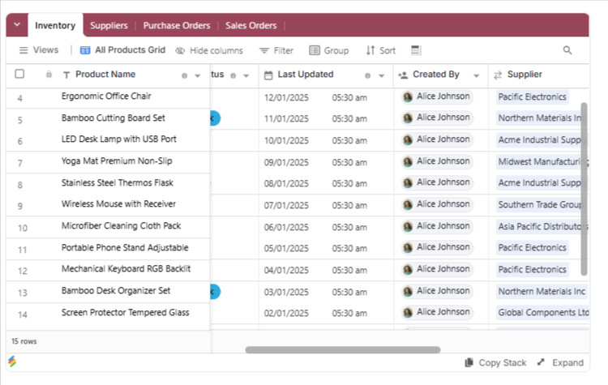Open the Group options

pyautogui.click(x=329, y=50)
